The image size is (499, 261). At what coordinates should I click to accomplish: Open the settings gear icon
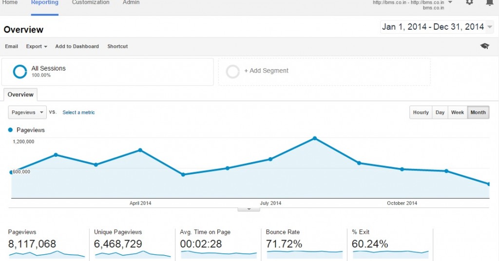click(469, 2)
